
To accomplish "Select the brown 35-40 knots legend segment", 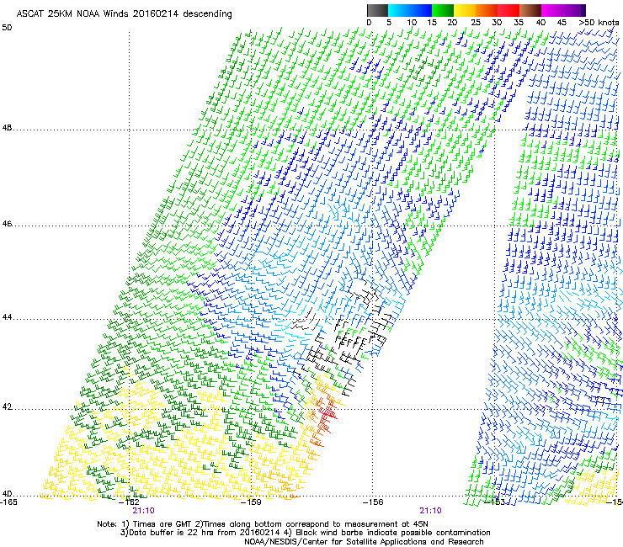I will pos(530,10).
